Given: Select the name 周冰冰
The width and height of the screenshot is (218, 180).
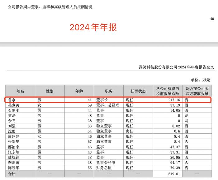Looking at the screenshot, I should point(14,136).
